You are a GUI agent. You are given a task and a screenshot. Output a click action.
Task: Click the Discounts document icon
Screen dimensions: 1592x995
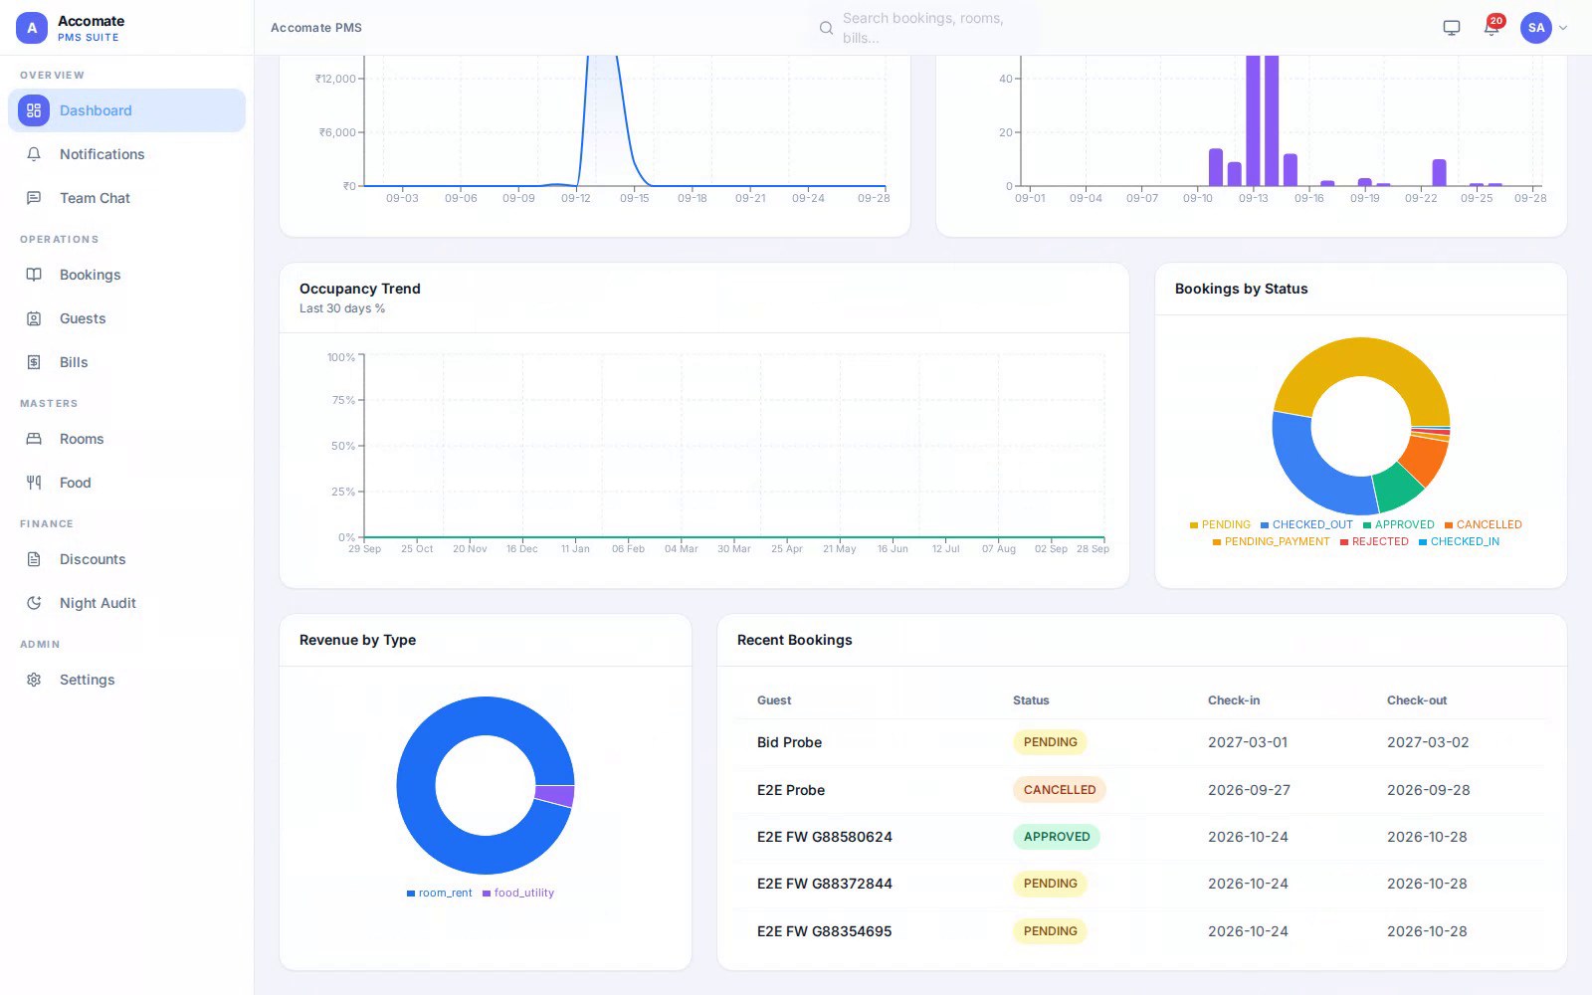pos(34,559)
